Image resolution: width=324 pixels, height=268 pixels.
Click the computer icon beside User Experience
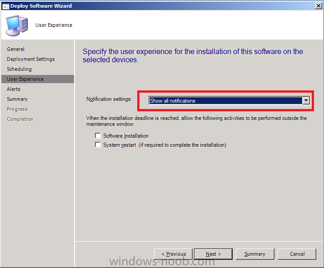coord(17,25)
